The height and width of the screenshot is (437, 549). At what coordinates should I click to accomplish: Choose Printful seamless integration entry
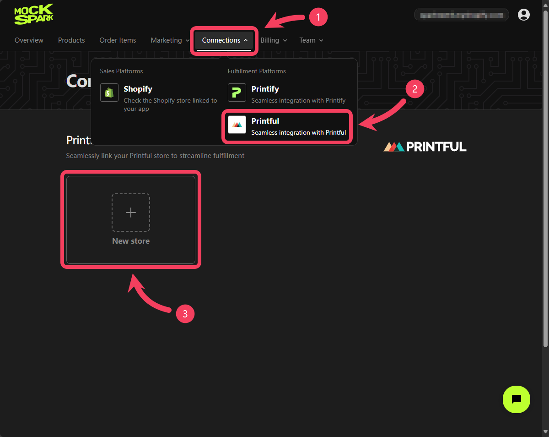(x=288, y=126)
